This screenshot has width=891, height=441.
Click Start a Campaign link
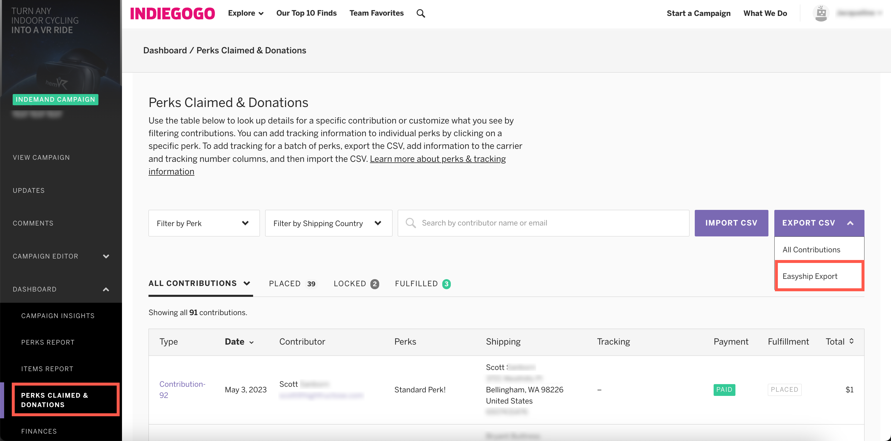(x=698, y=13)
